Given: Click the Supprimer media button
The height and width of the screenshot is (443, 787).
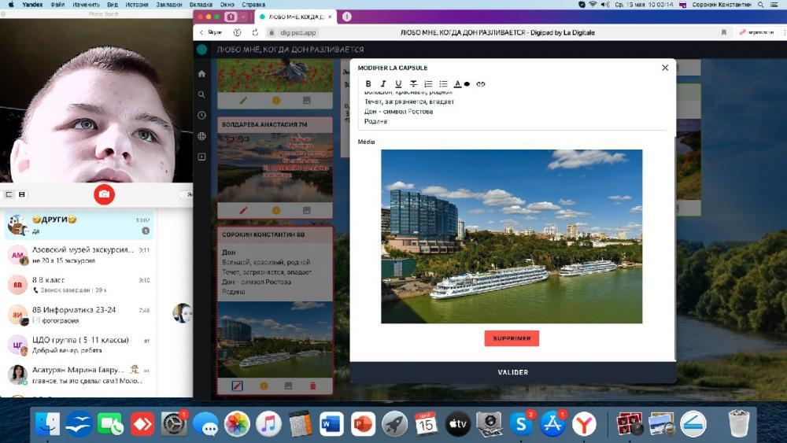Looking at the screenshot, I should [x=512, y=338].
